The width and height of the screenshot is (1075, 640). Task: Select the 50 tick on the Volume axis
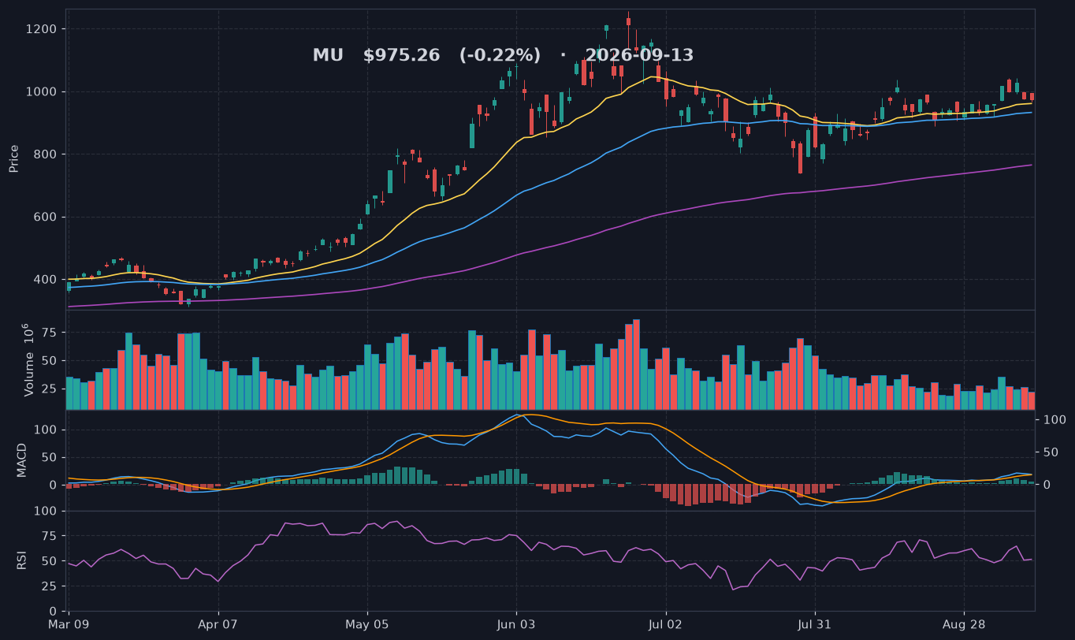pyautogui.click(x=50, y=361)
